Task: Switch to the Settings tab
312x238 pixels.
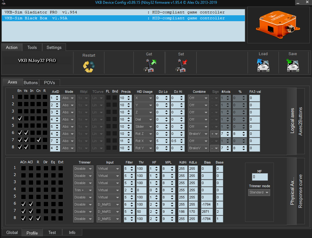Action: [54, 48]
